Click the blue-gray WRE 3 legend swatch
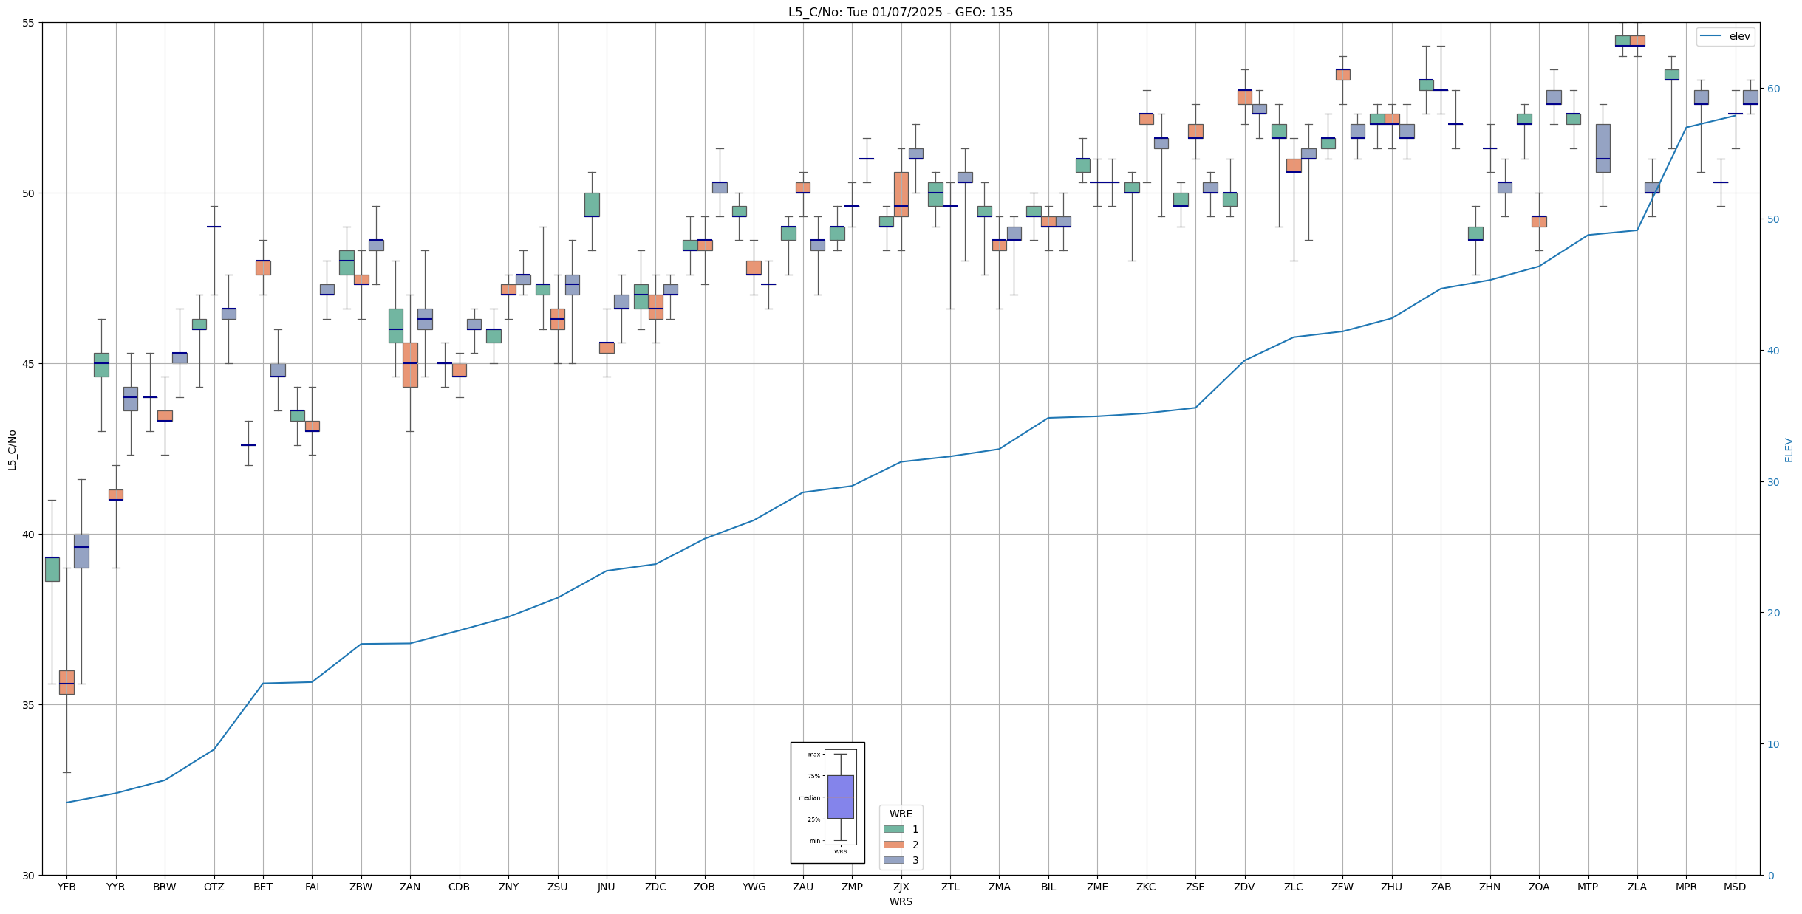The width and height of the screenshot is (1802, 914). pyautogui.click(x=893, y=860)
